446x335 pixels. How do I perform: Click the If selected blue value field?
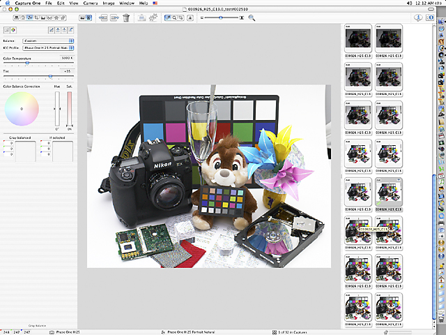click(45, 154)
